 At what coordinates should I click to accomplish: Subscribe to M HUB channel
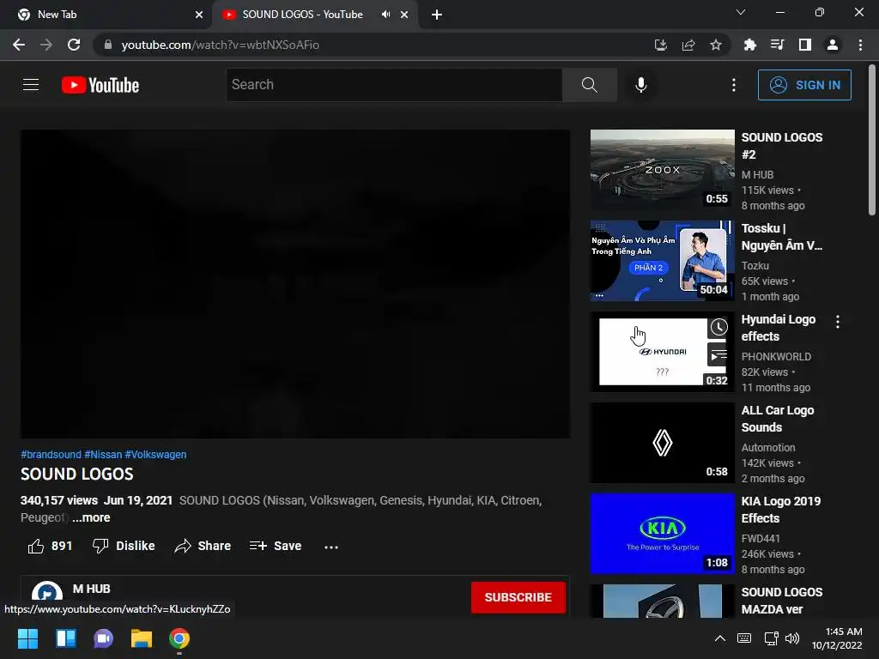(x=518, y=597)
